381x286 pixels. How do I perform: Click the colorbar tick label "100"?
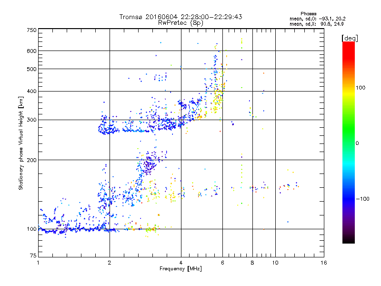click(x=361, y=88)
